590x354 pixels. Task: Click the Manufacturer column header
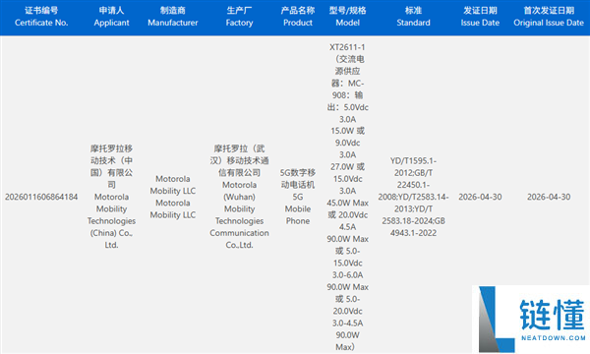[x=173, y=17]
